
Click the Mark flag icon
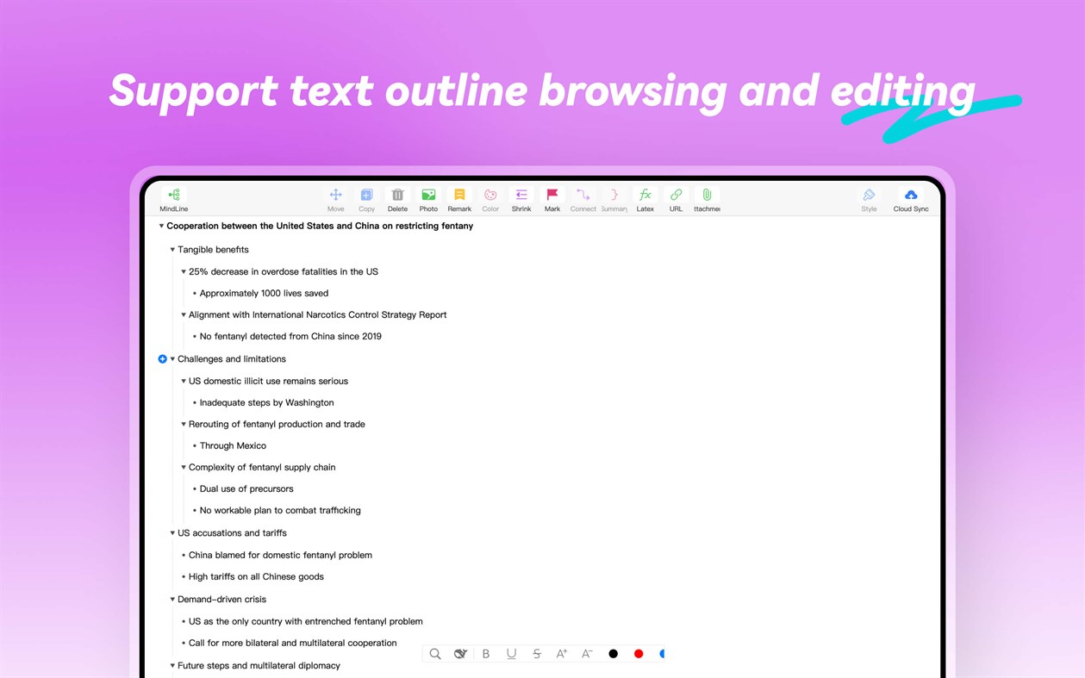coord(552,196)
